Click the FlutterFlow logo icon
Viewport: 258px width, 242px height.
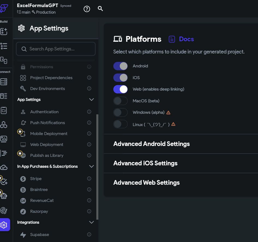point(4,8)
